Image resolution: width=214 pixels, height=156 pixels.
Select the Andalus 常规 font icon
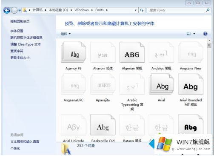(161, 52)
